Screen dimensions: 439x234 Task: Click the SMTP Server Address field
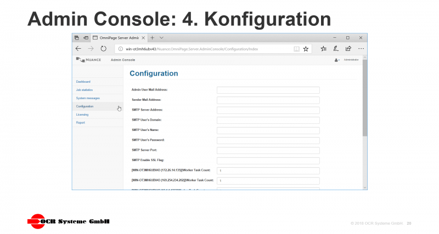(268, 110)
